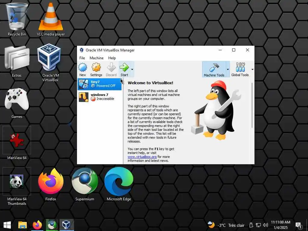Image resolution: width=308 pixels, height=231 pixels.
Task: Select the Microsoft Edge desktop icon
Action: (x=119, y=184)
